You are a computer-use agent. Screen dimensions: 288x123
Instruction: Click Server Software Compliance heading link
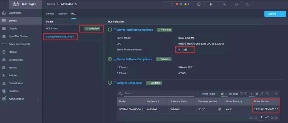[135, 59]
